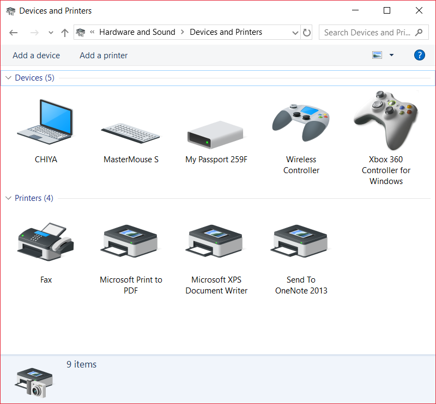Click the Forward navigation arrow
The height and width of the screenshot is (404, 436).
tap(34, 33)
